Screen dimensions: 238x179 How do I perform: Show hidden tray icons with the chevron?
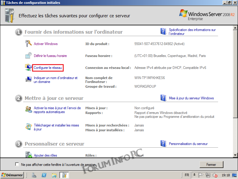194,175
